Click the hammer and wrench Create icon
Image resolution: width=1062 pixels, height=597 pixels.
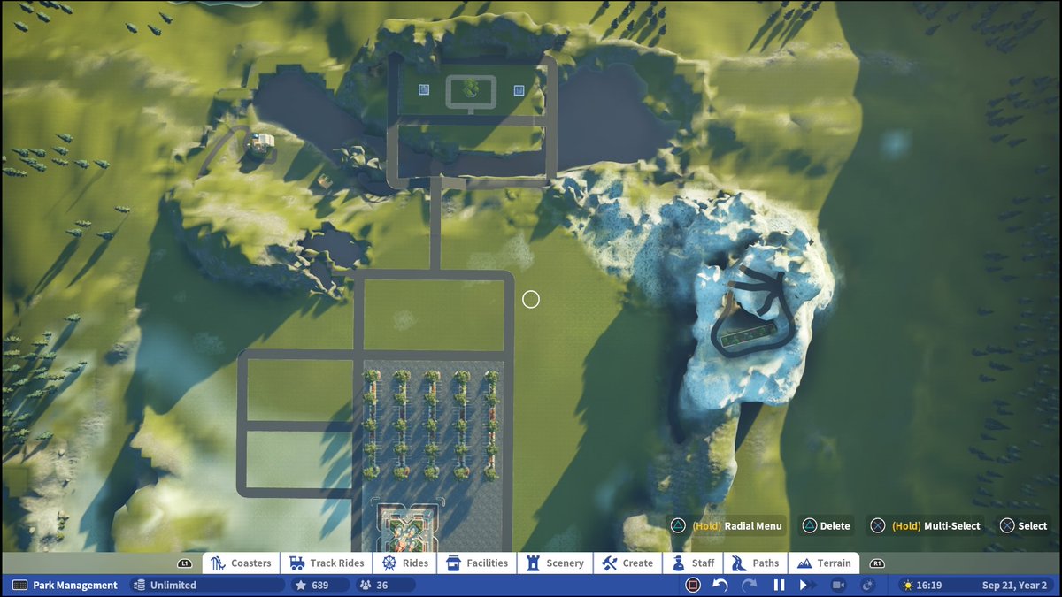(x=609, y=563)
